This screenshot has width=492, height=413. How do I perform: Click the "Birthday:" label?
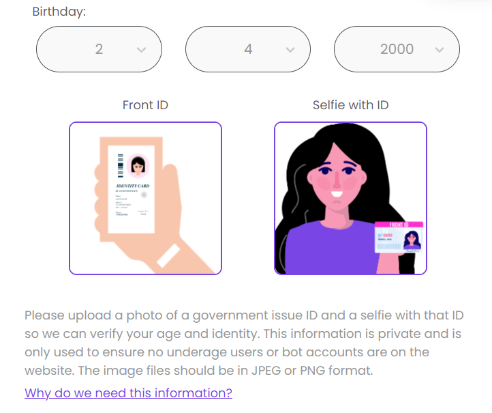[59, 12]
